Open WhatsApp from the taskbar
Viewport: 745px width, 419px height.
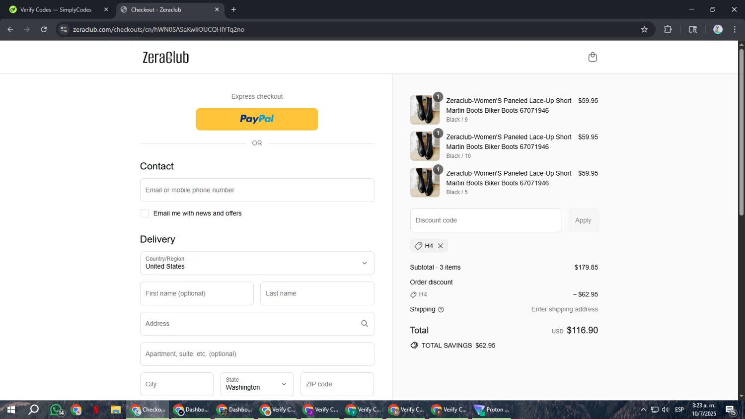[x=56, y=410]
